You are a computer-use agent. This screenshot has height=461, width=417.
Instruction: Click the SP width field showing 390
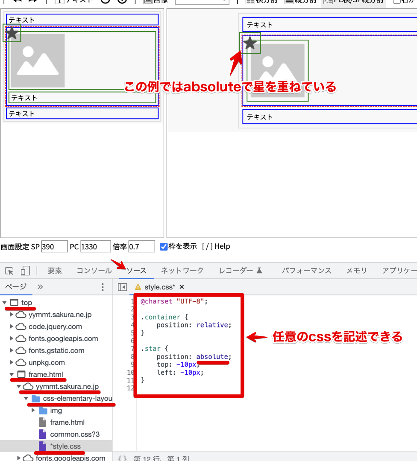(54, 246)
